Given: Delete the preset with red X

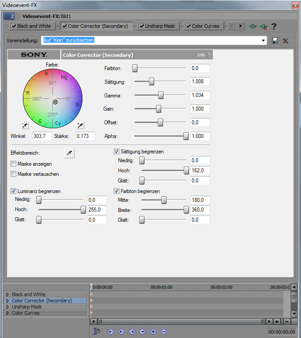Looking at the screenshot, I should click(286, 41).
